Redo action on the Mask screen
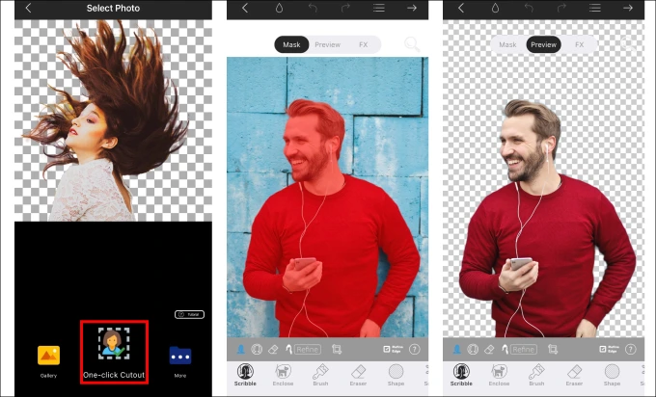The width and height of the screenshot is (656, 397). click(345, 8)
